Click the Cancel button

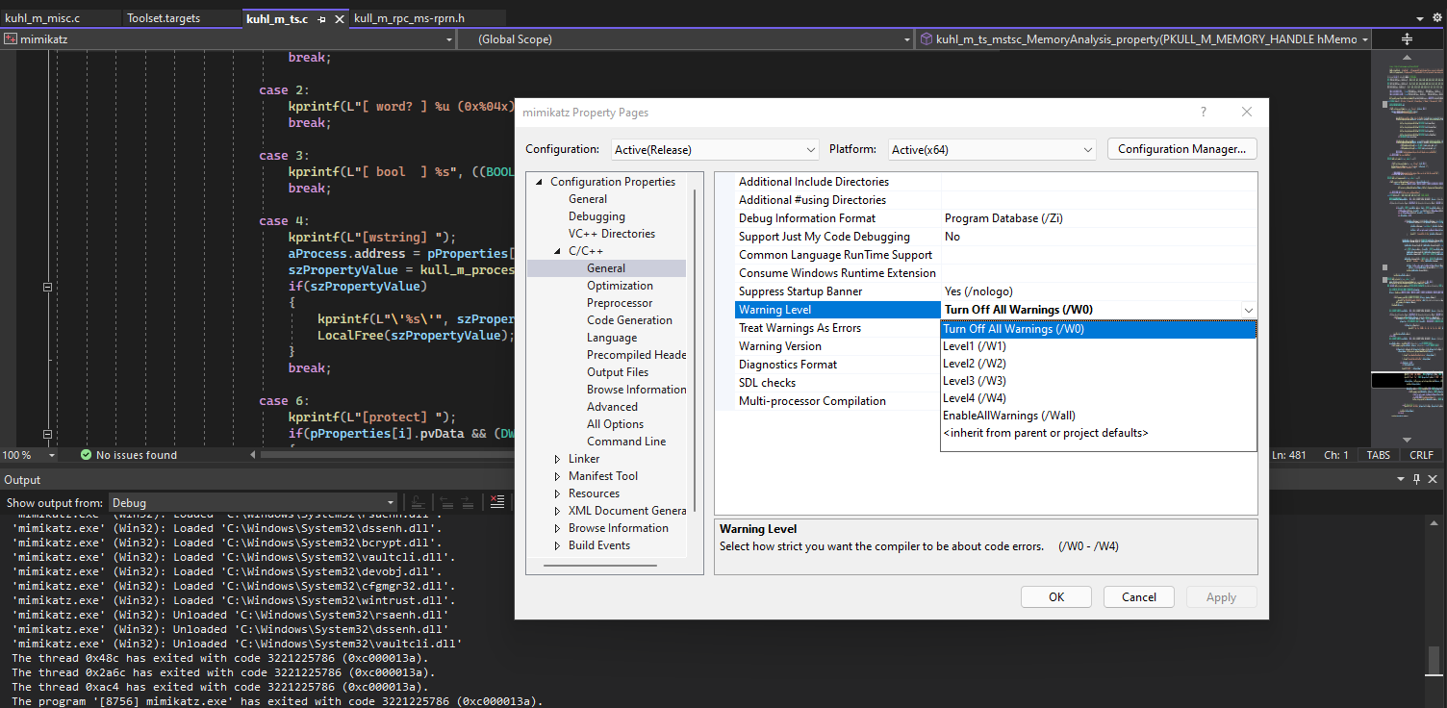coord(1139,597)
